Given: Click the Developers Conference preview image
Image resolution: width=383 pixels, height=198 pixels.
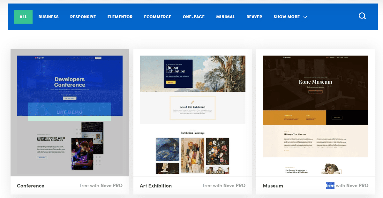Looking at the screenshot, I should [70, 80].
